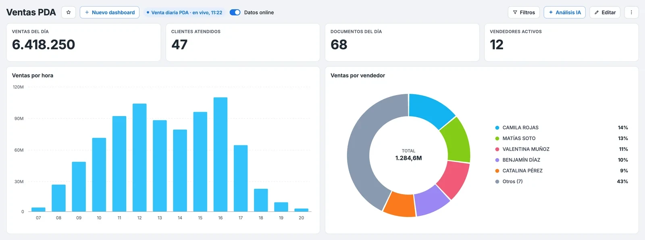Click the 15 hour bar
The height and width of the screenshot is (240, 645).
pos(200,161)
